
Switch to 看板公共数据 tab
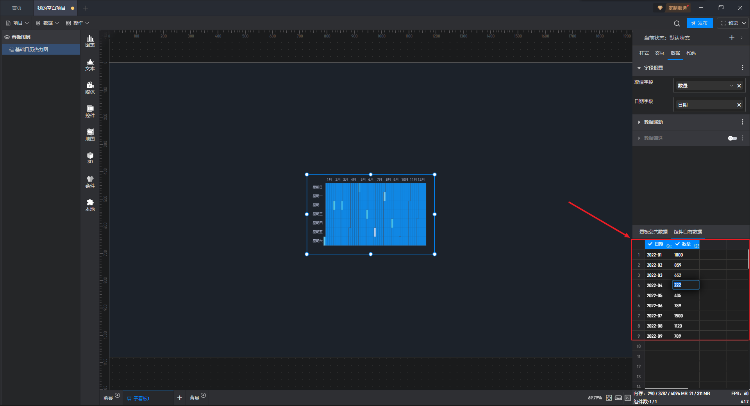pos(653,232)
